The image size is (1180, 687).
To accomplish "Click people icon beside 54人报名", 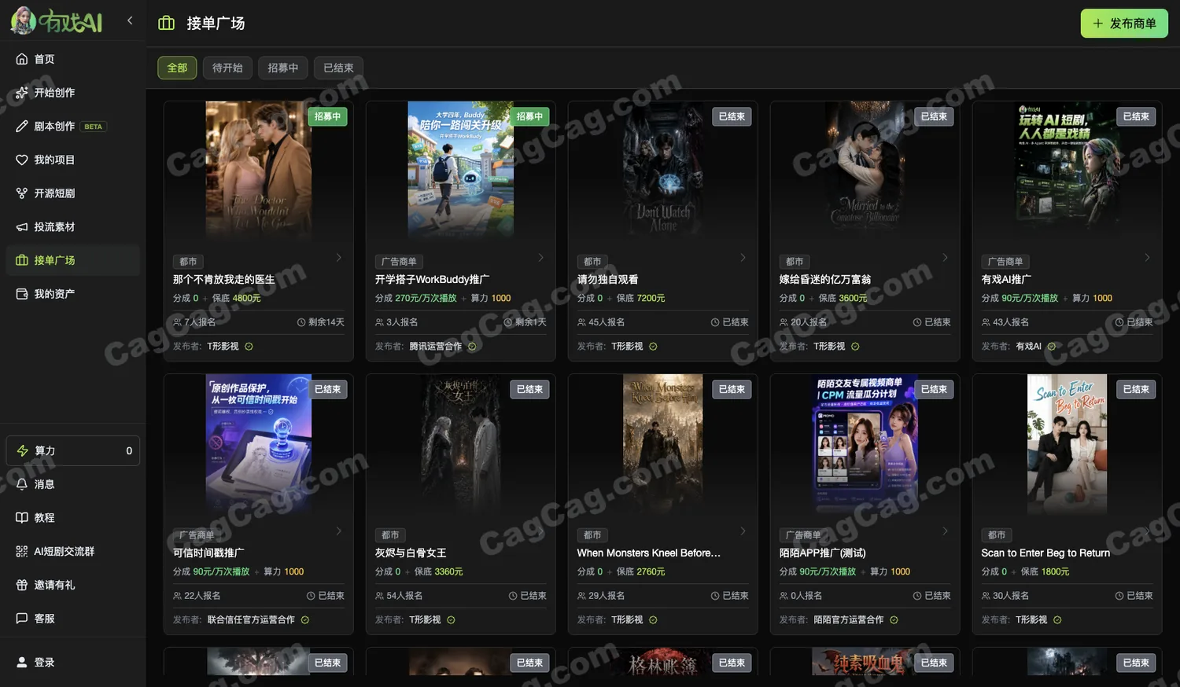I will pos(380,596).
